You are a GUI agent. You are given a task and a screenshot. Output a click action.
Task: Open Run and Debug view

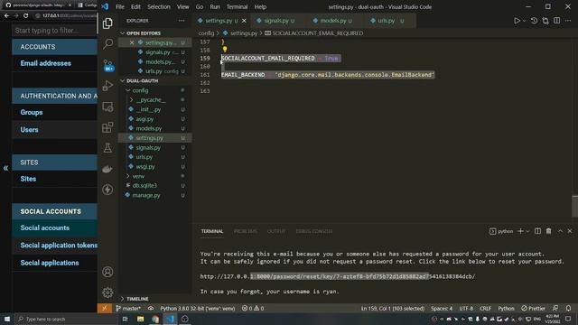[x=107, y=86]
